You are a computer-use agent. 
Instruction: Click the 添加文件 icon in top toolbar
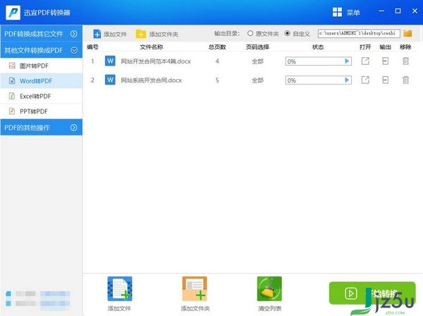[x=97, y=34]
